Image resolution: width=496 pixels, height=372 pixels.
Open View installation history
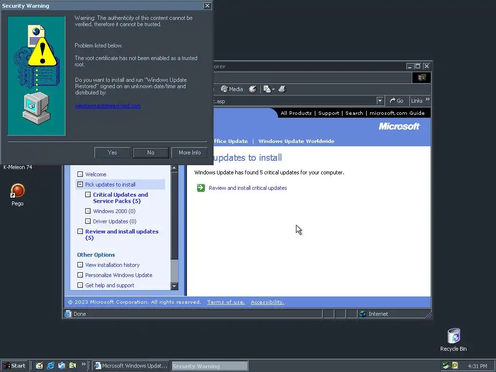click(112, 265)
